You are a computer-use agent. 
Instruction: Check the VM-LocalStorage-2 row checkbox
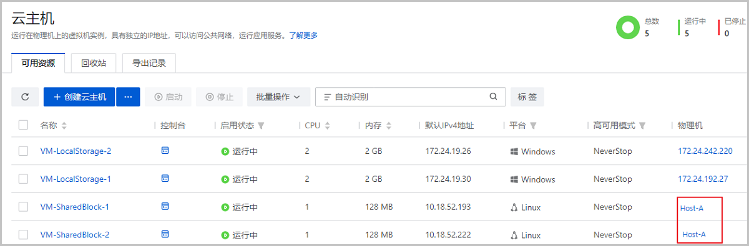point(24,151)
